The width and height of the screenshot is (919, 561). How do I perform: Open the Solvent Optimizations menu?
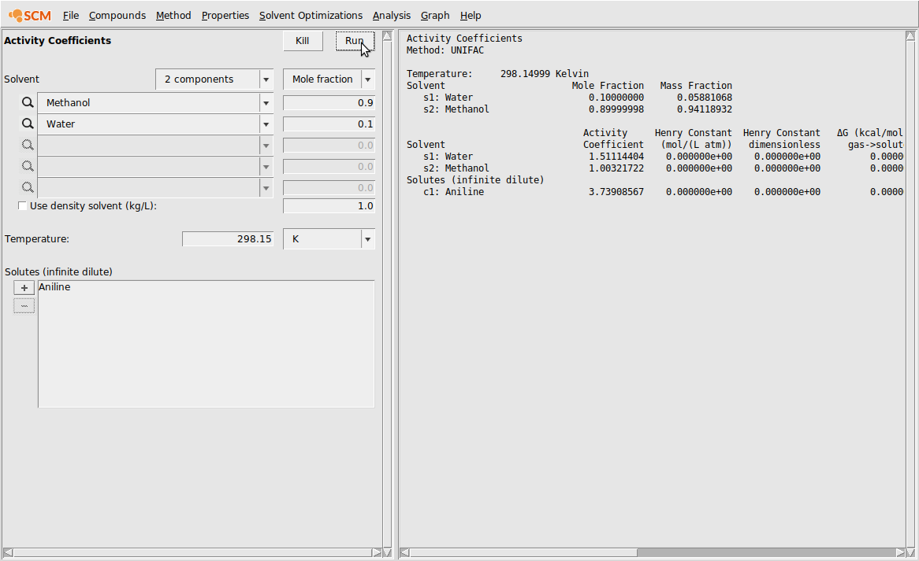point(311,16)
